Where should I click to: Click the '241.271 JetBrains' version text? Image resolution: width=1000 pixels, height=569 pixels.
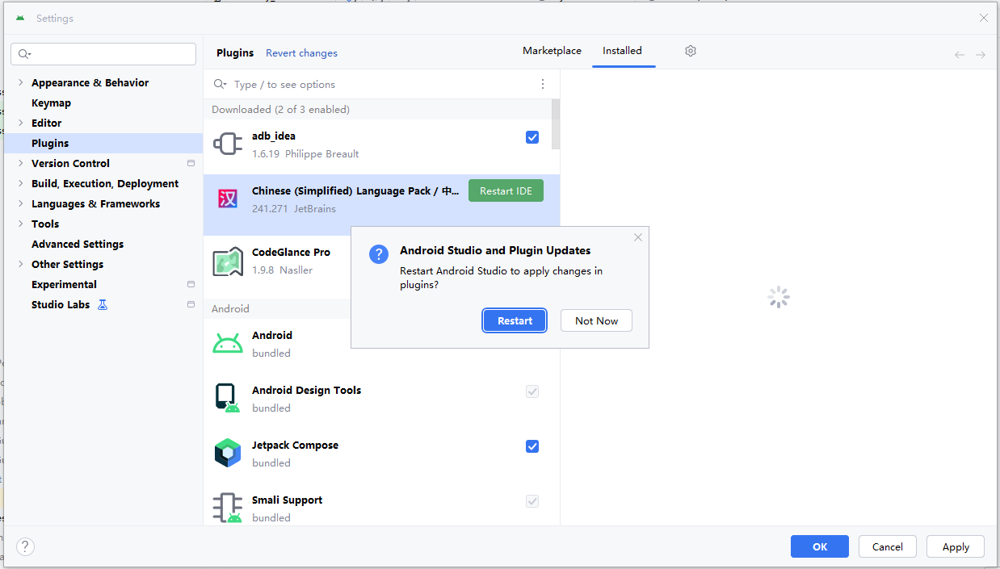[x=294, y=209]
